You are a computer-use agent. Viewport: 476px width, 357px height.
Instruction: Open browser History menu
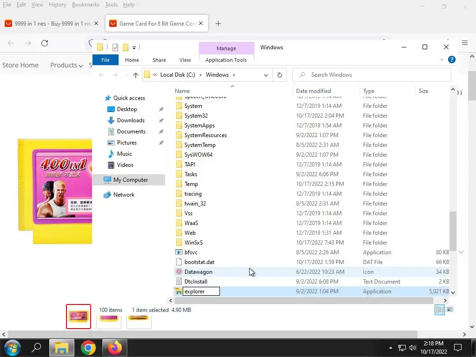[x=57, y=5]
